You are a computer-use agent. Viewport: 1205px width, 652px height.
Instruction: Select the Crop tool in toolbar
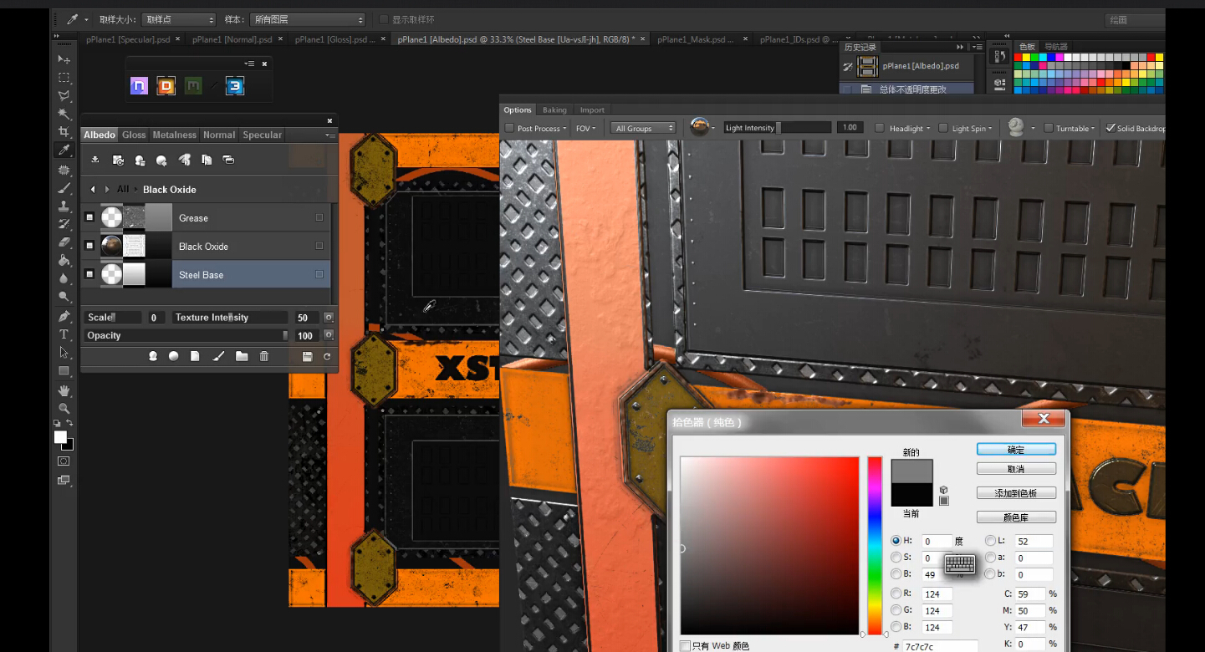64,132
